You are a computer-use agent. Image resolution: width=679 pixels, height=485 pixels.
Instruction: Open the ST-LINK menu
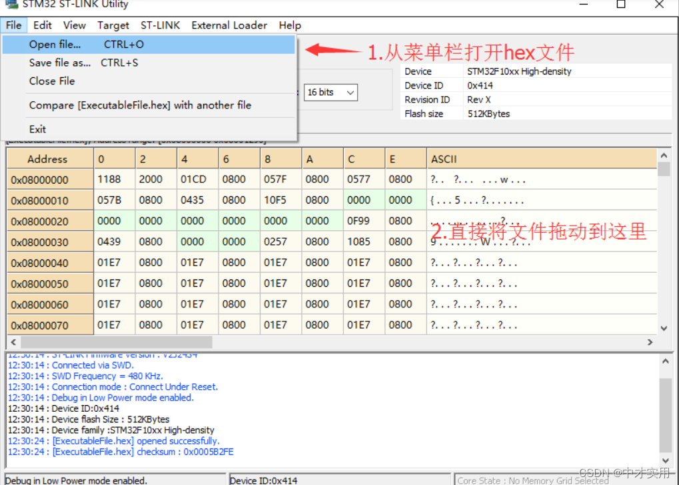pyautogui.click(x=160, y=25)
